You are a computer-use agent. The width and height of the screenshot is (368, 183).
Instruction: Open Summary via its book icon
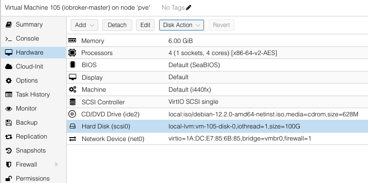(9, 25)
